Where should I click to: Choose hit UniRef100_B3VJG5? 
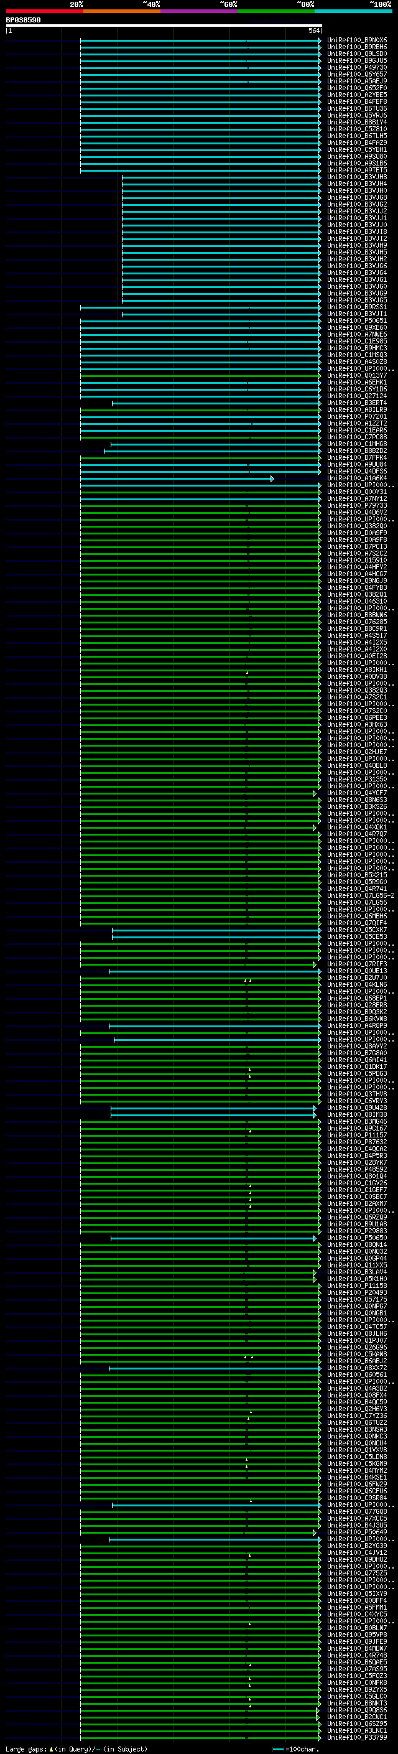(357, 301)
